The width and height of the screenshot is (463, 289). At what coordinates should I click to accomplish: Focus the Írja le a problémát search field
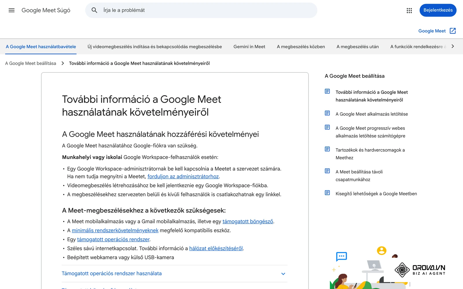[x=201, y=10]
